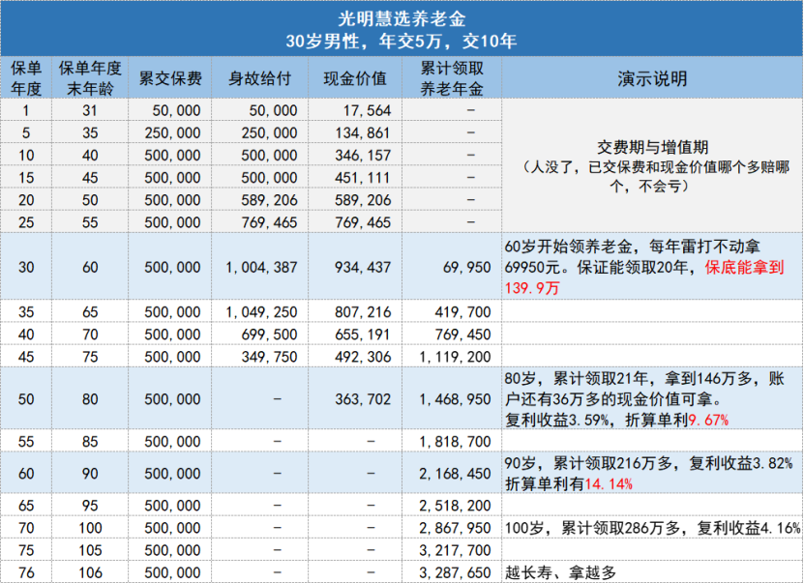The image size is (804, 583).
Task: Click the death benefit "349,750"
Action: (x=269, y=357)
